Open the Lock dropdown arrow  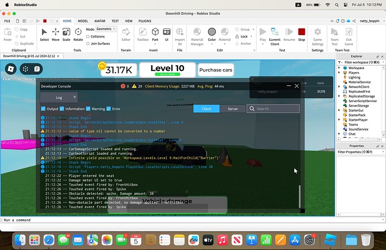click(251, 36)
